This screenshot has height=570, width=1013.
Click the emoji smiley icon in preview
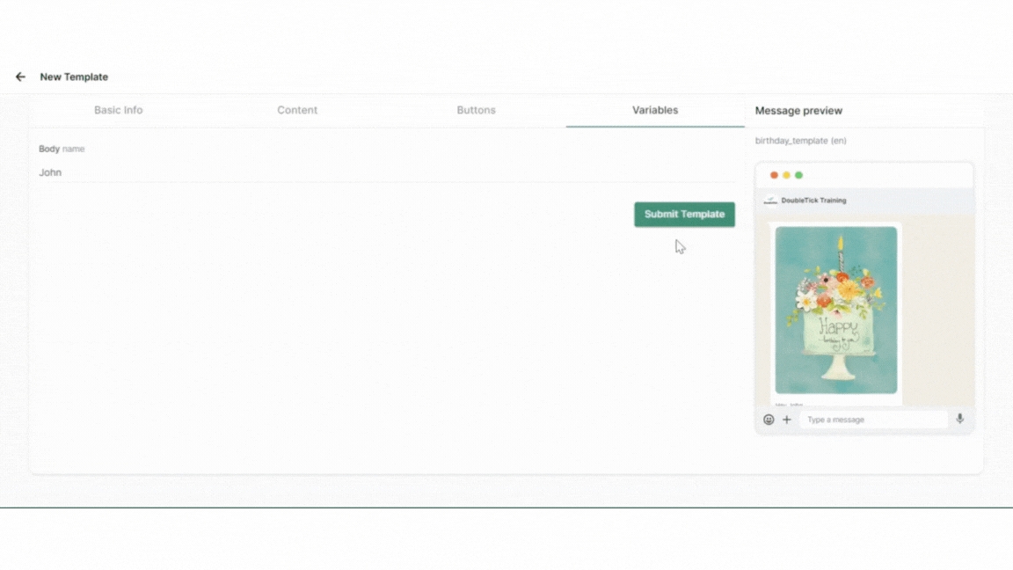(x=769, y=420)
